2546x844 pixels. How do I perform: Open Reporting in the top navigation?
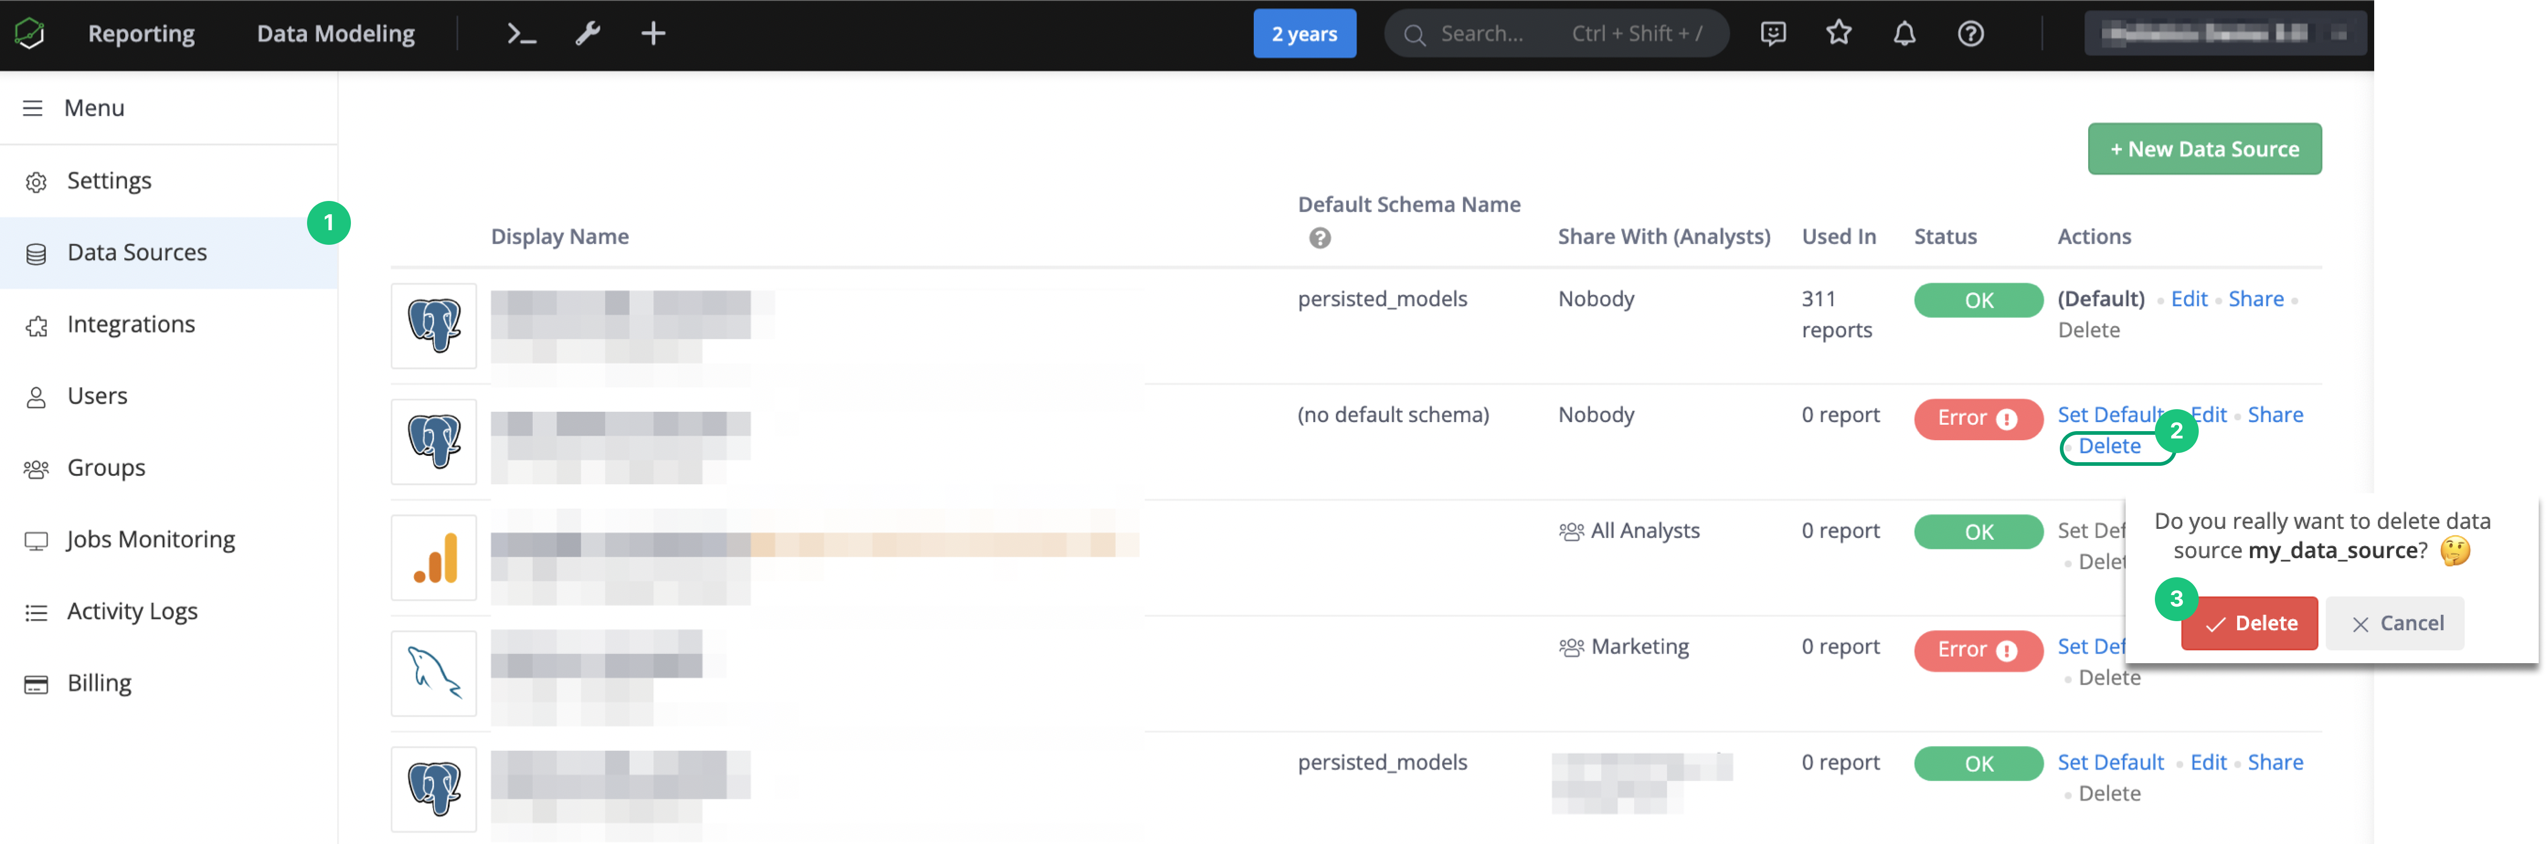[141, 34]
